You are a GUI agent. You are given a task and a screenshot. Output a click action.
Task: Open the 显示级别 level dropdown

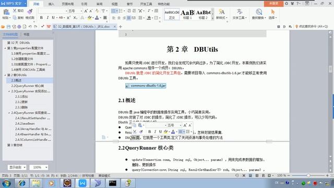click(17, 167)
